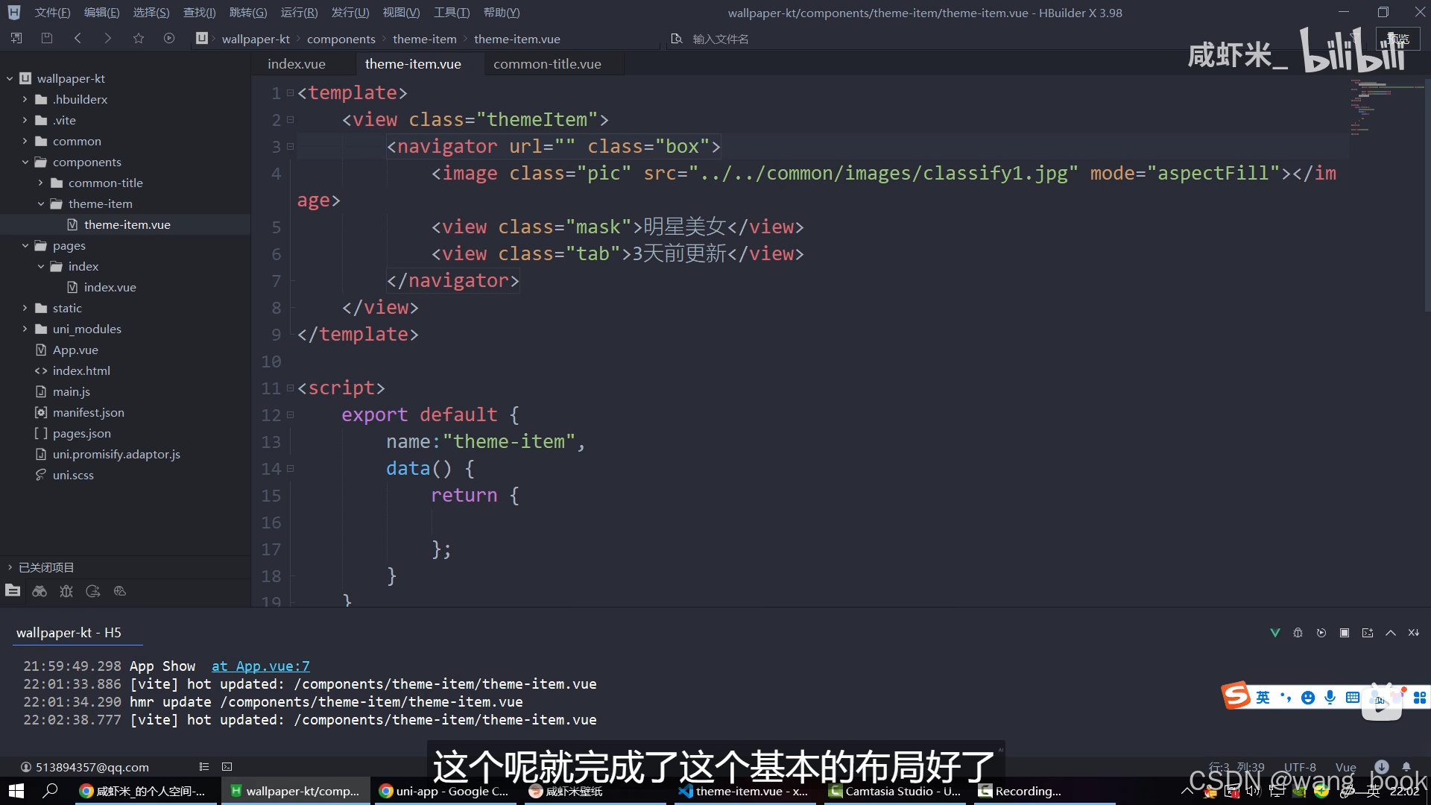Screen dimensions: 1431x805
Task: Open the 运行(R) menu
Action: (x=299, y=13)
